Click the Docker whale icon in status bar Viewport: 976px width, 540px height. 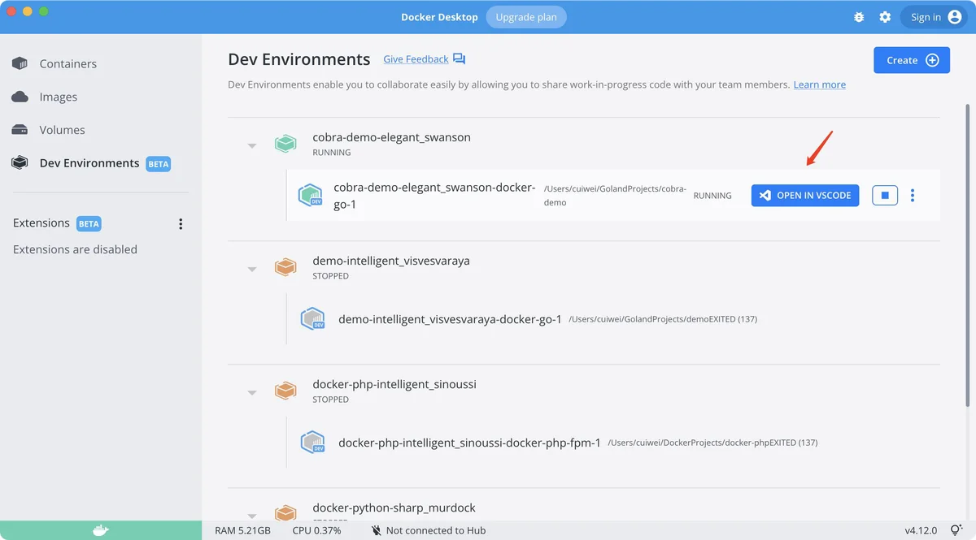coord(100,530)
